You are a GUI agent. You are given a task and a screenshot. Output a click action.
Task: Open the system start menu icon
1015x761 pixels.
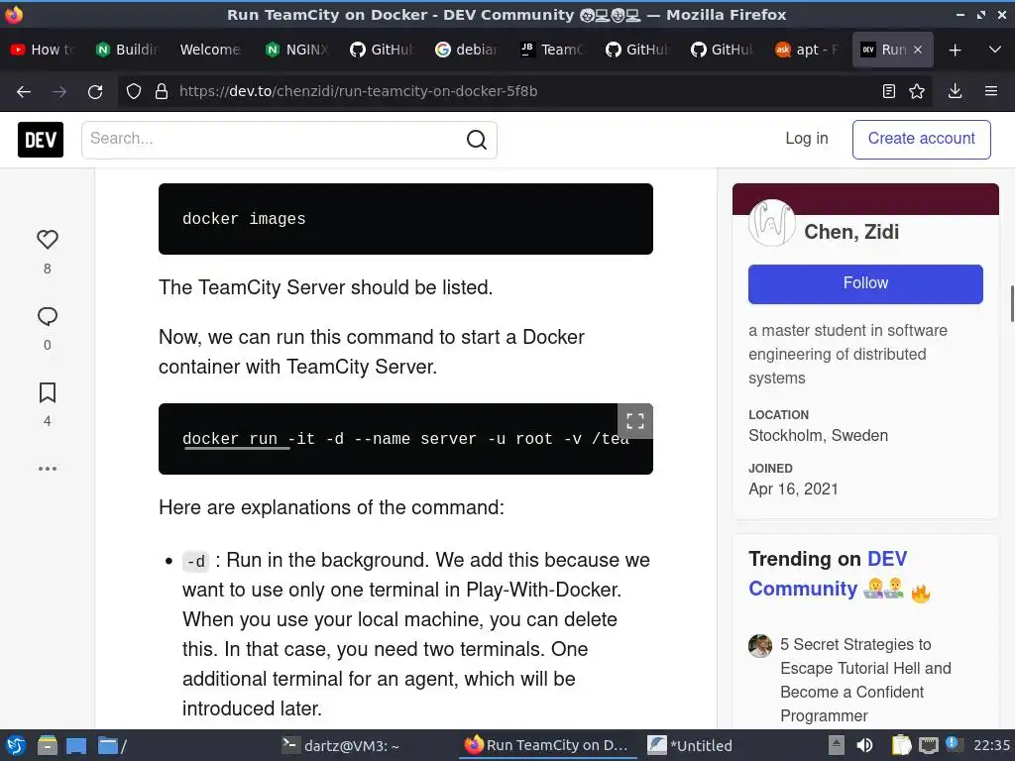point(16,745)
